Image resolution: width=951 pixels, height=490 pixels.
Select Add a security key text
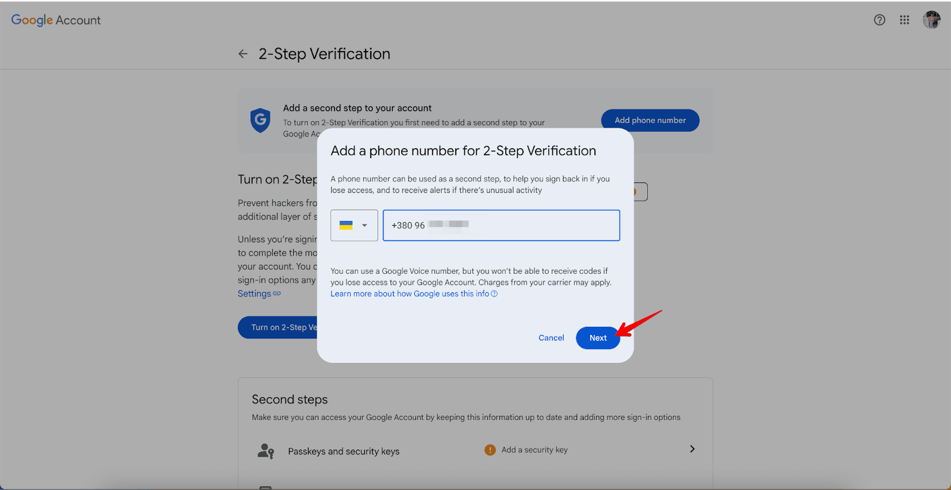point(534,450)
